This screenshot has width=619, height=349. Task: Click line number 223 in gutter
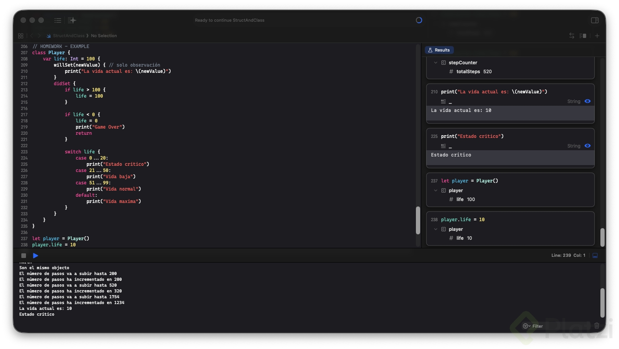pyautogui.click(x=24, y=152)
